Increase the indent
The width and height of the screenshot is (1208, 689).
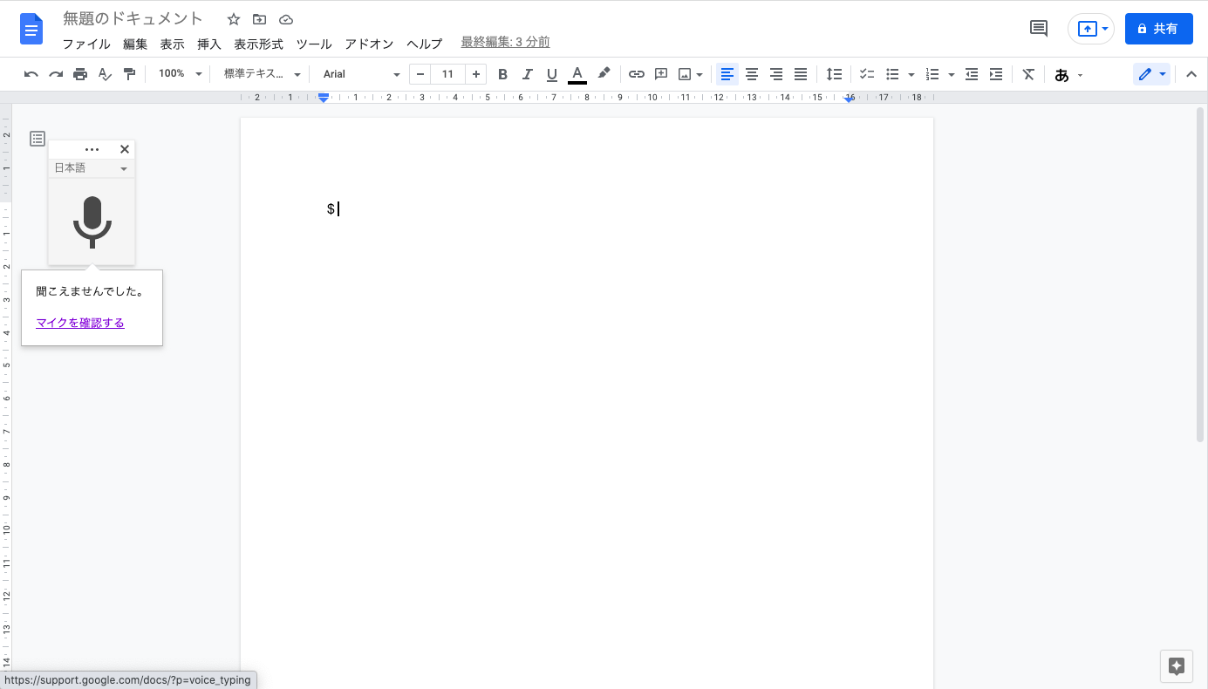pyautogui.click(x=996, y=74)
